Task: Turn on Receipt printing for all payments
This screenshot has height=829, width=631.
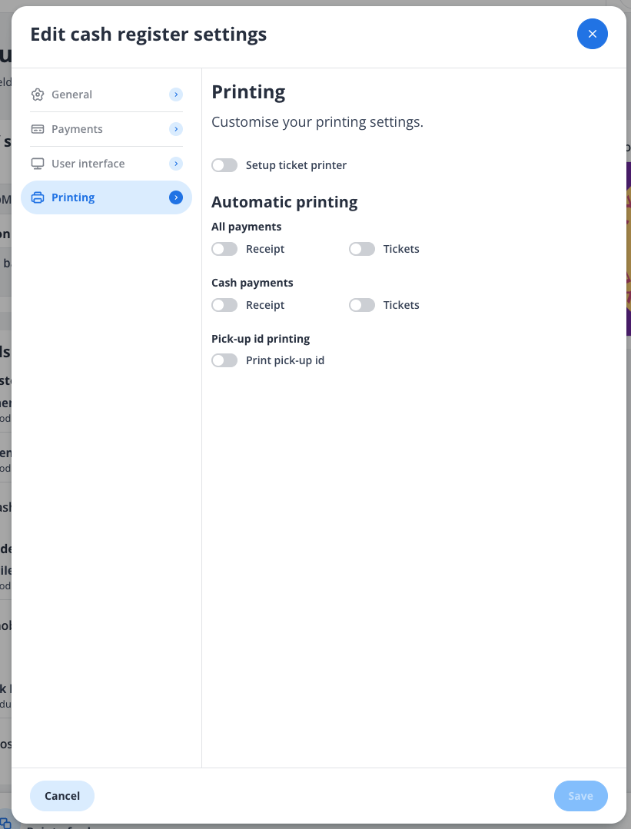Action: click(x=224, y=248)
